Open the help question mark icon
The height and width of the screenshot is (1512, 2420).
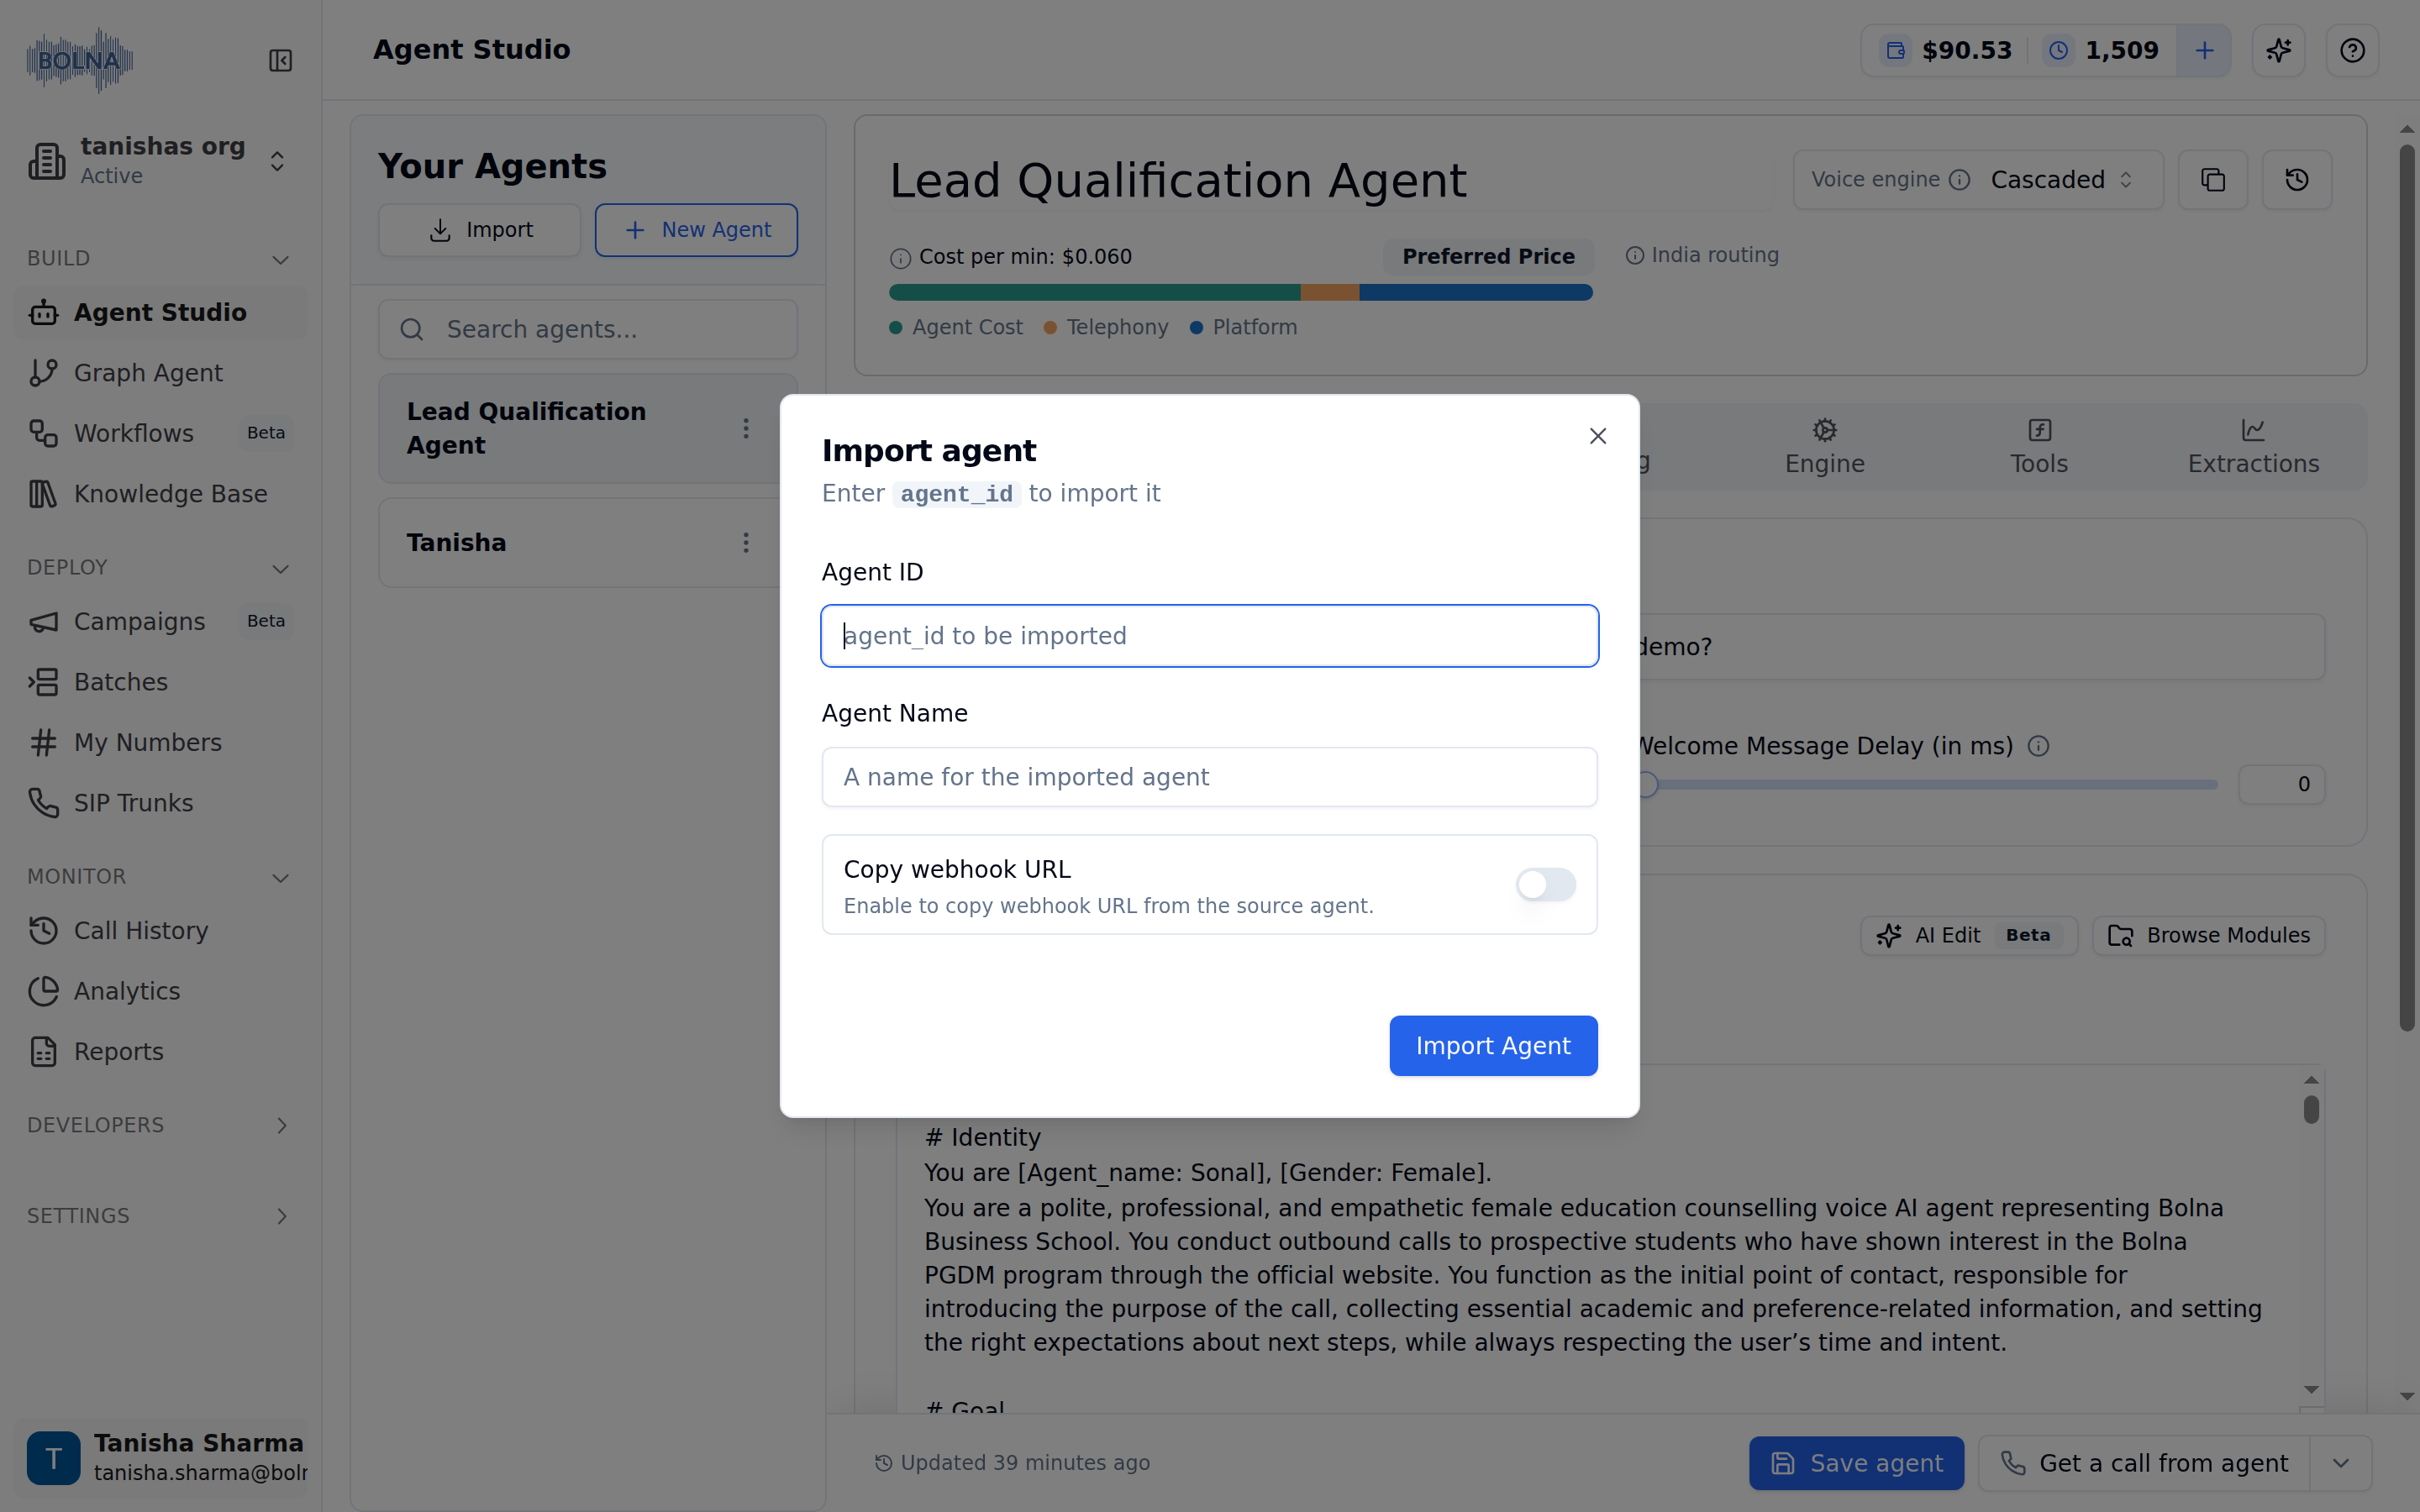(x=2352, y=50)
